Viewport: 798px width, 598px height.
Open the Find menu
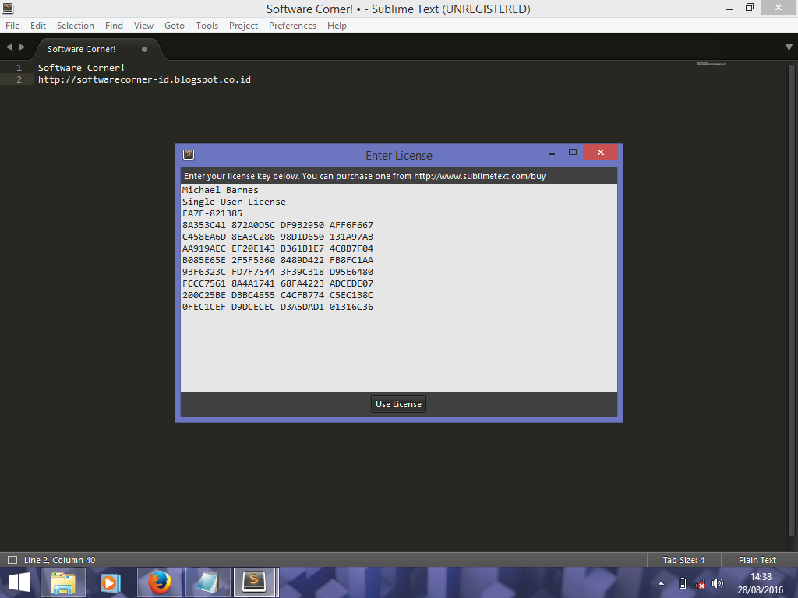[x=114, y=26]
